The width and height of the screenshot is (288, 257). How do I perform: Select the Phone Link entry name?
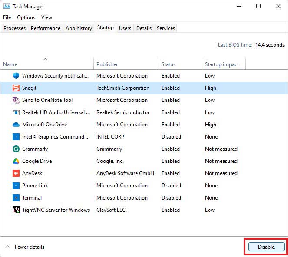pos(35,186)
